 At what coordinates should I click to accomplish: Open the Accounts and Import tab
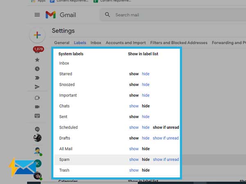point(126,43)
